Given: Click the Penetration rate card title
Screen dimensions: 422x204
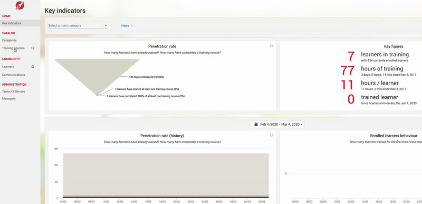Looking at the screenshot, I should (x=162, y=46).
